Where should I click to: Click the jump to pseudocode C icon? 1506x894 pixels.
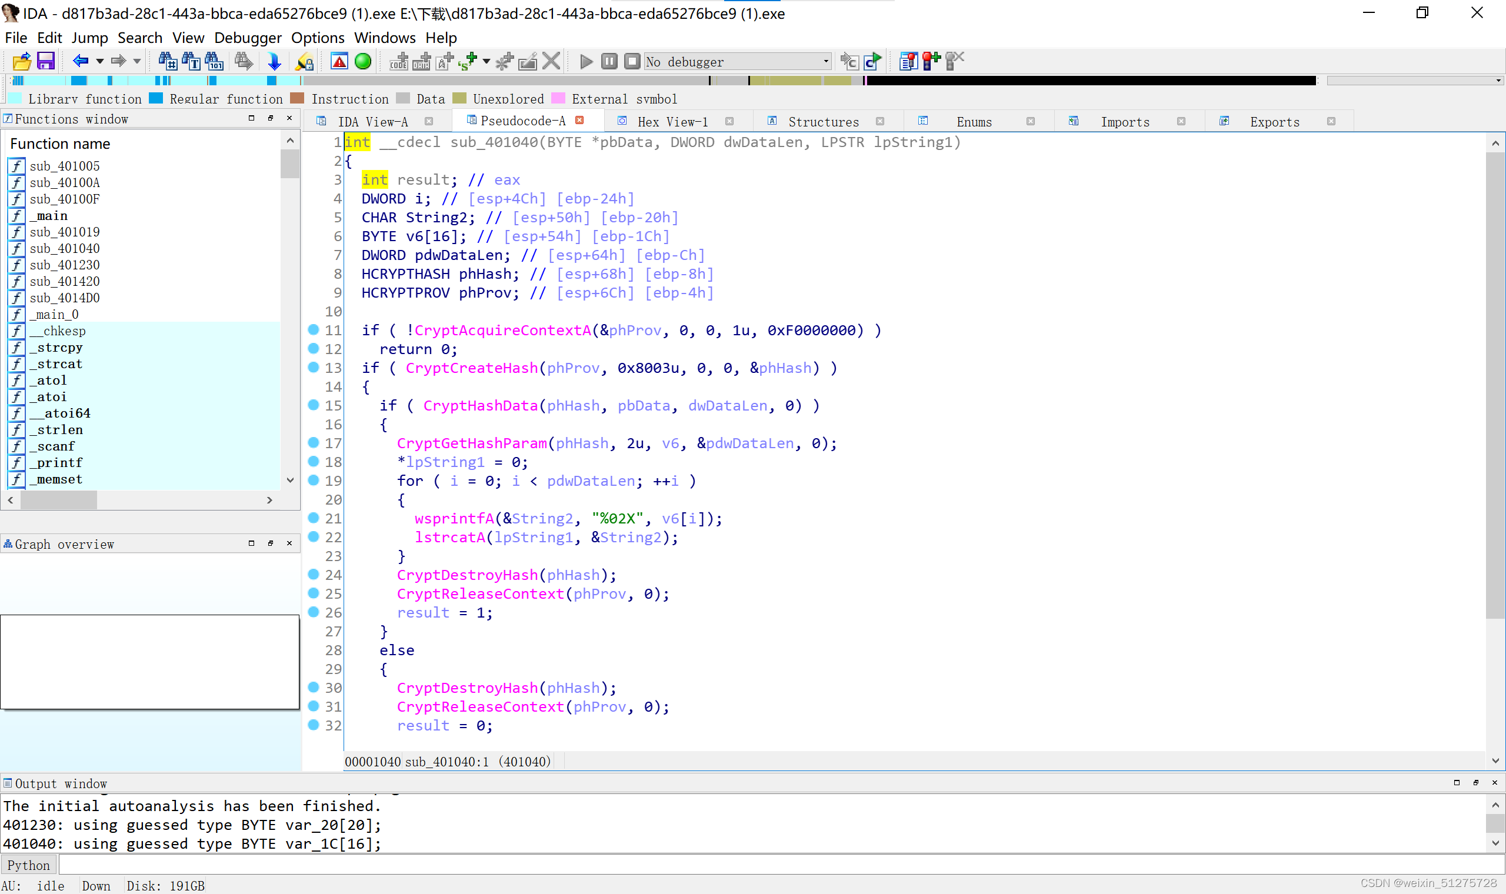[849, 61]
